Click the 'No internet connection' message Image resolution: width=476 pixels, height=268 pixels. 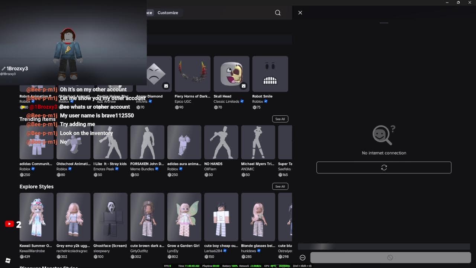coord(384,153)
